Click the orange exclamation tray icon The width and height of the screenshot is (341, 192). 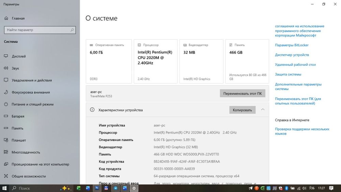pos(257,188)
